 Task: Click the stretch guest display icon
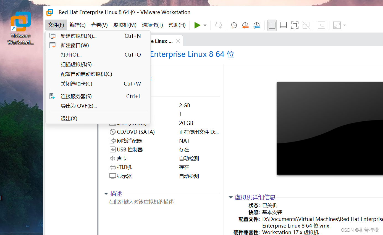click(337, 25)
